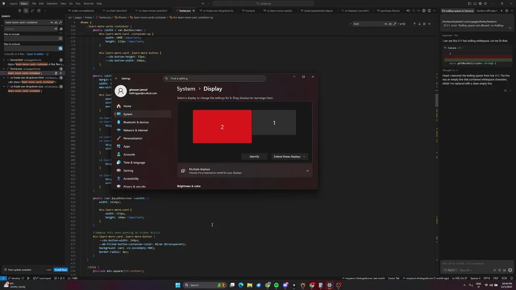Click display 2 rectangle in Settings
Viewport: 516px width, 290px height.
pos(222,127)
